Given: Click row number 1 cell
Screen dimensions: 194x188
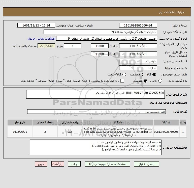Looking at the screenshot, I should click(x=183, y=132).
